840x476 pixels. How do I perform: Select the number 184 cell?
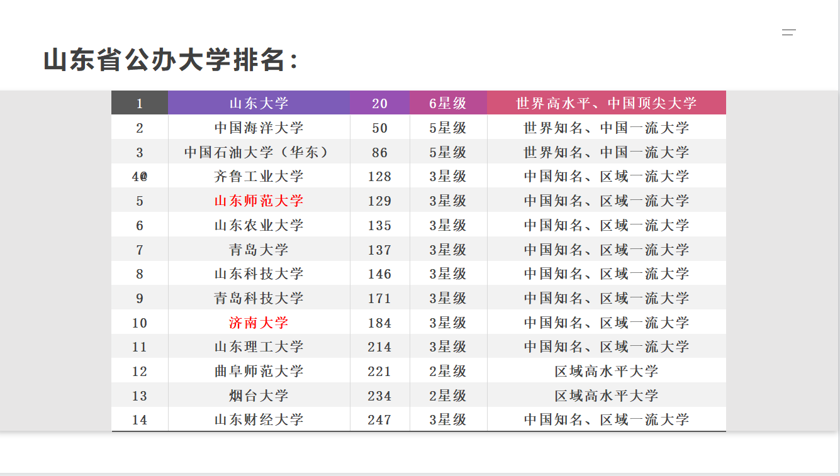coord(380,323)
